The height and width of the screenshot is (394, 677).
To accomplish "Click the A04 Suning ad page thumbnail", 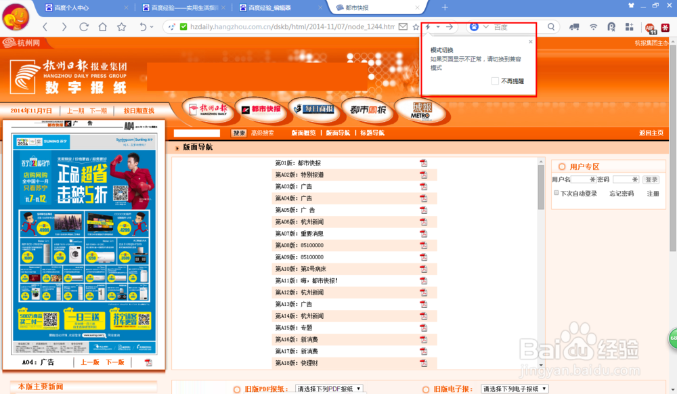I will 85,240.
